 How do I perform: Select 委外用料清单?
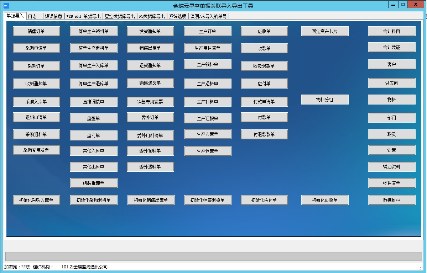(x=150, y=135)
